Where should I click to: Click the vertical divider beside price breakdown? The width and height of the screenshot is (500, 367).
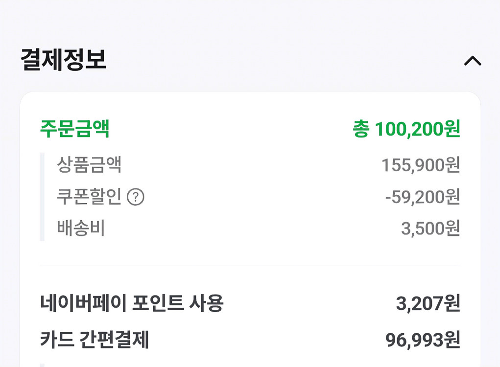(x=42, y=196)
